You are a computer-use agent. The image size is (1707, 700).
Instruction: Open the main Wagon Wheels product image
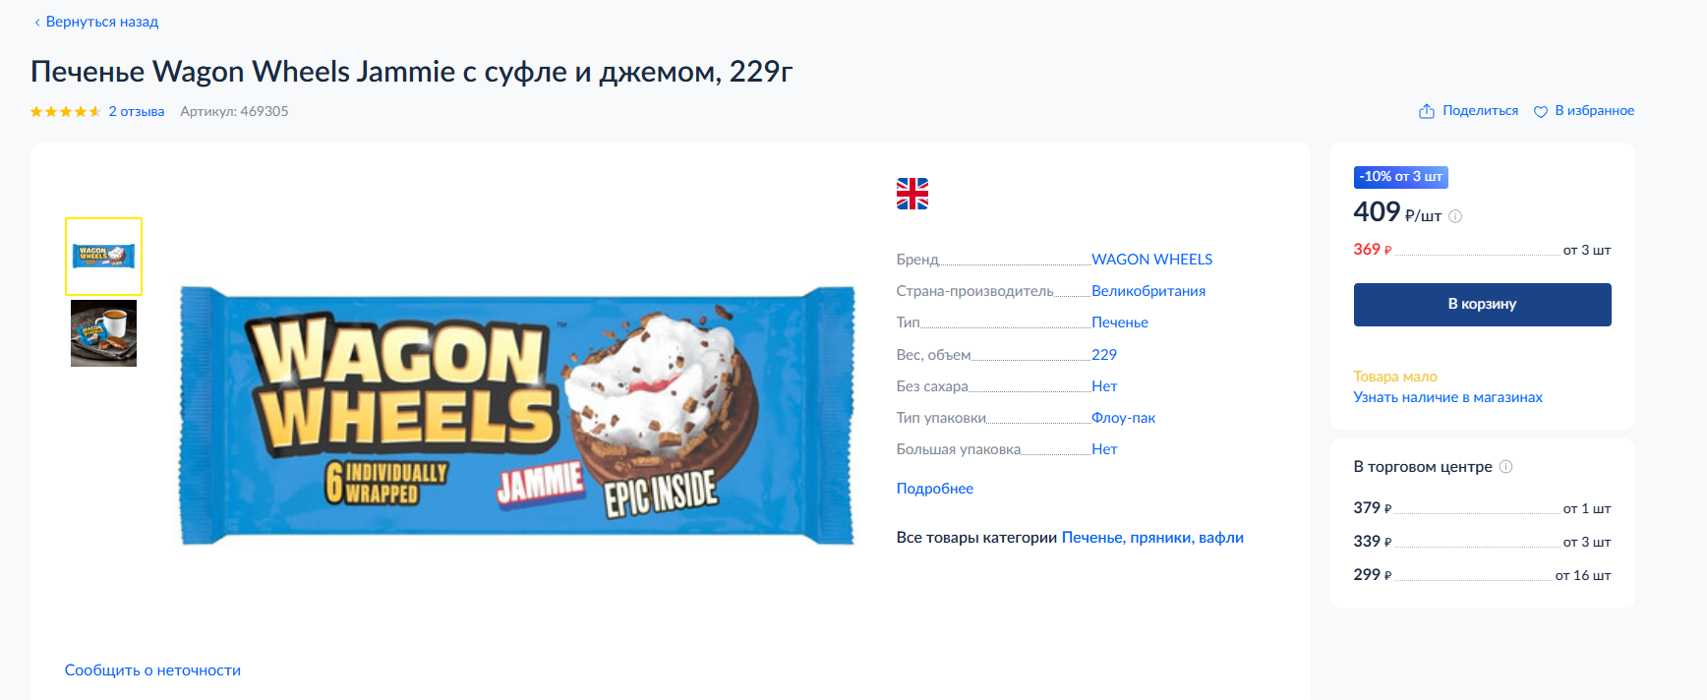pos(517,416)
